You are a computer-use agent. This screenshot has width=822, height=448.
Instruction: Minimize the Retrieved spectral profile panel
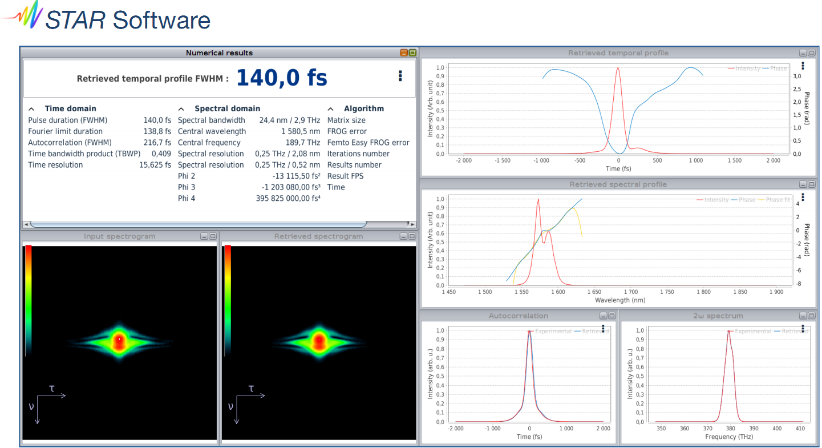click(x=803, y=184)
